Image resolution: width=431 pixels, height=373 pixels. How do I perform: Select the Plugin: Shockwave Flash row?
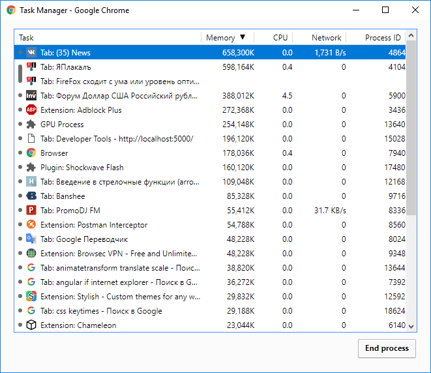coord(210,167)
